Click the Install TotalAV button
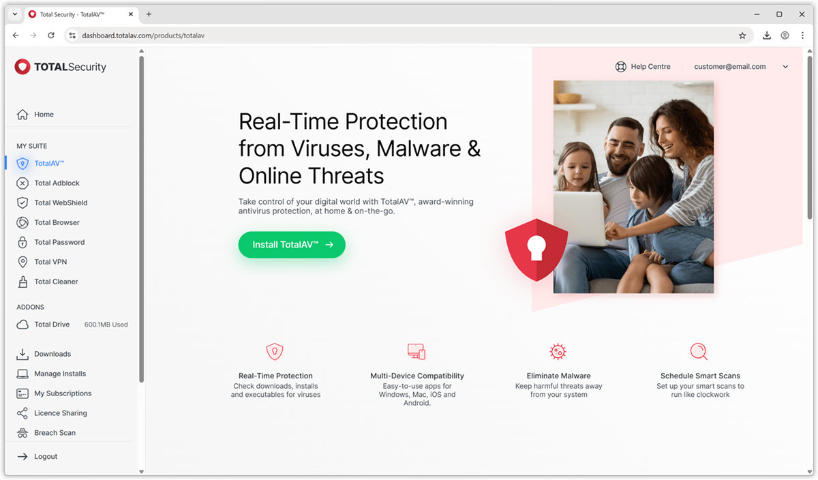This screenshot has width=818, height=480. click(x=292, y=245)
